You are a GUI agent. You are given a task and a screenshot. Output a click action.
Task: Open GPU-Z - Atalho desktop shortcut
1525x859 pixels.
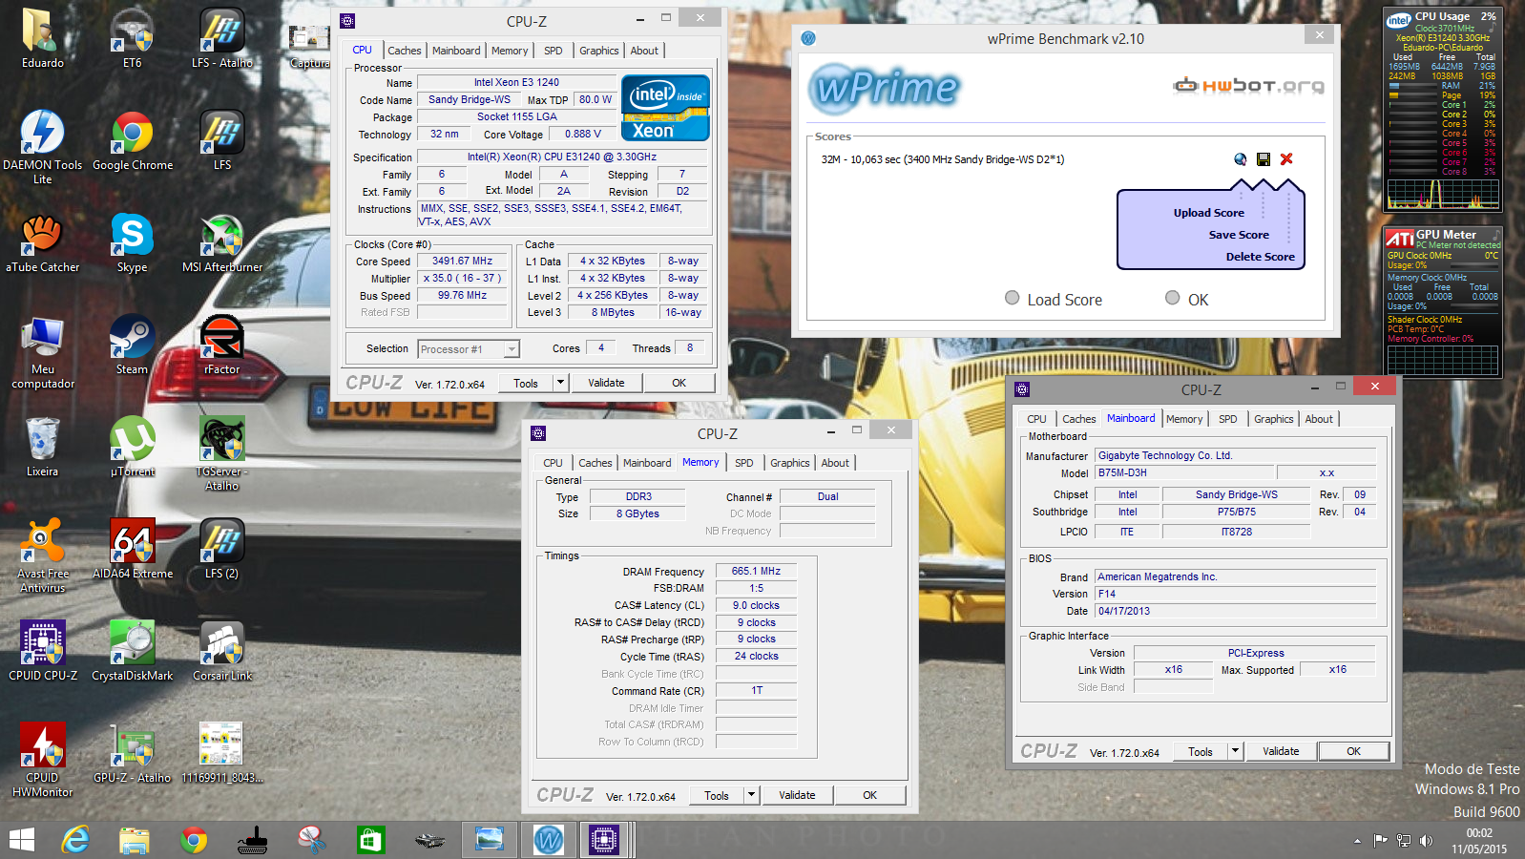point(133,753)
